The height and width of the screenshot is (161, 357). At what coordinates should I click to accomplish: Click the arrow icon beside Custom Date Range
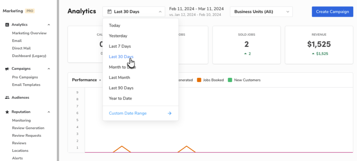[x=170, y=113]
